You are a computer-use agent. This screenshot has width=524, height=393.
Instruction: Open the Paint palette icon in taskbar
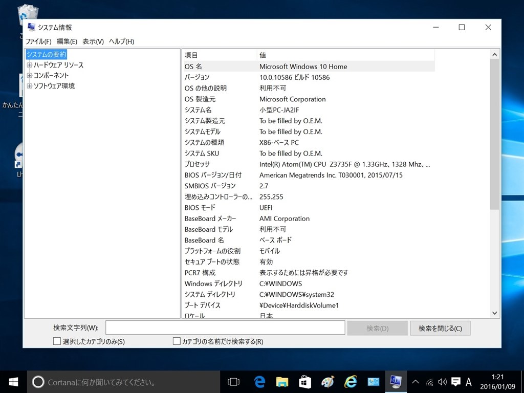click(x=327, y=382)
